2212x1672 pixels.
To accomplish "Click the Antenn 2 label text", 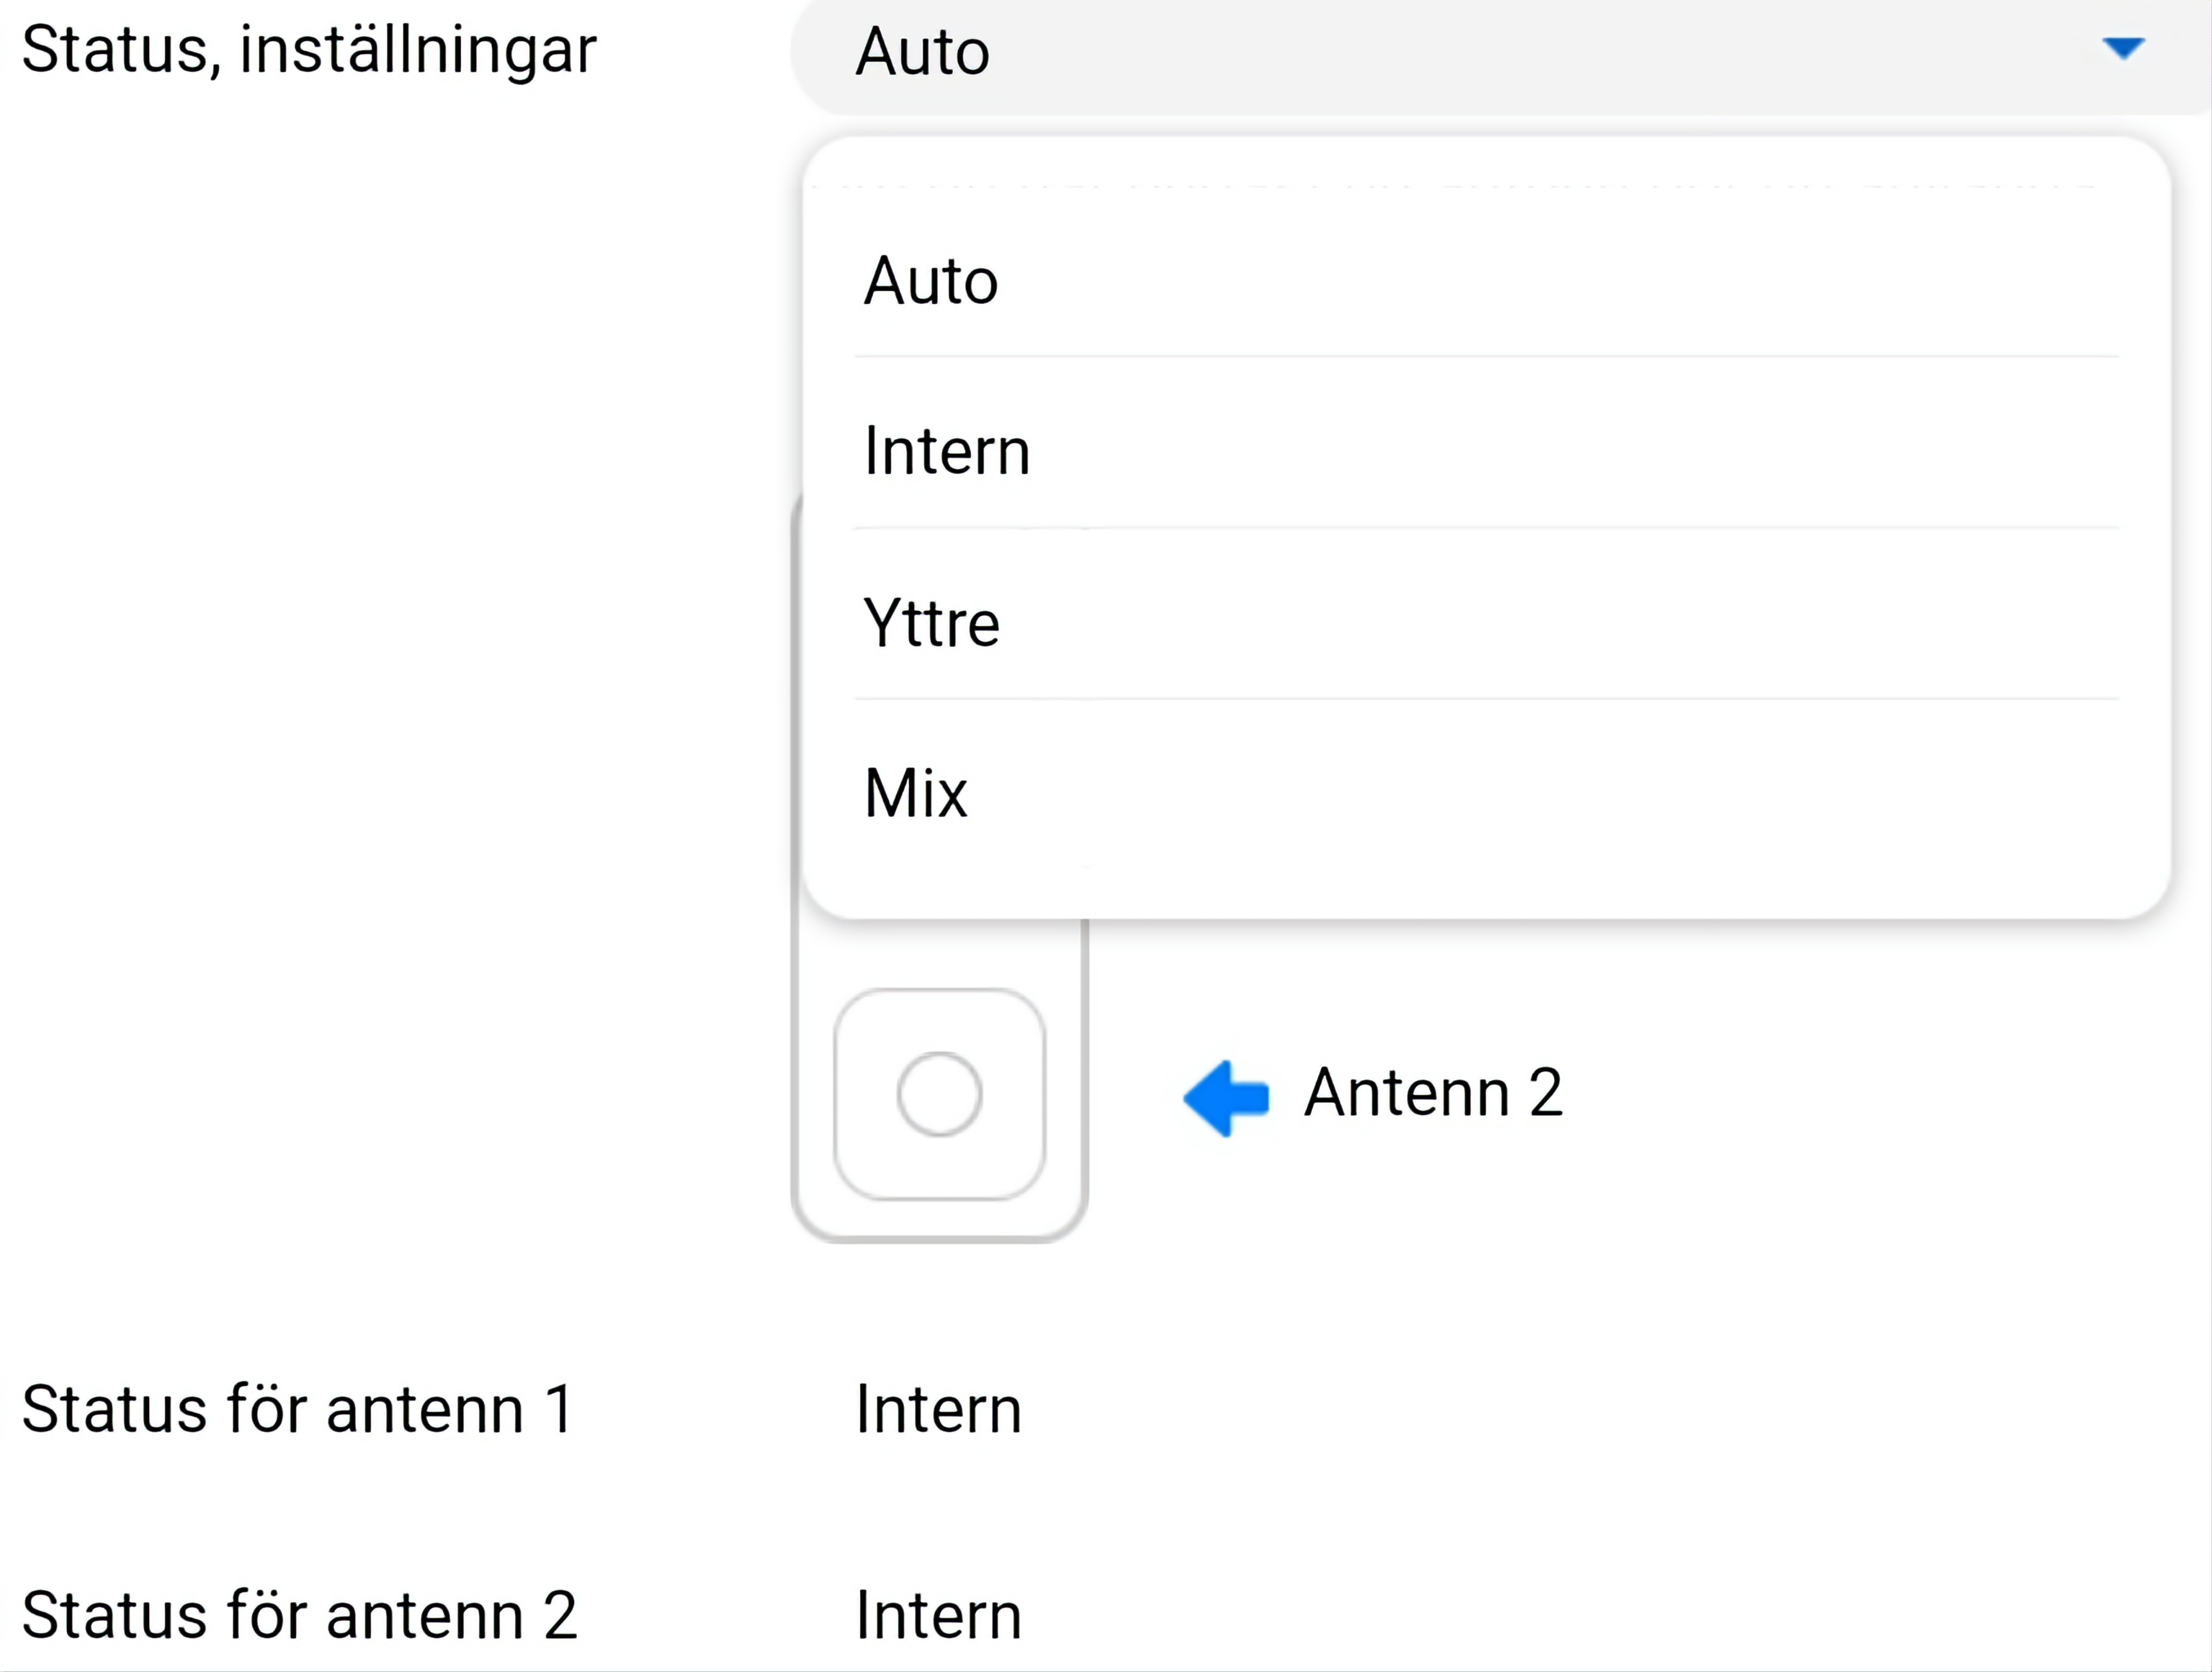I will (1432, 1092).
